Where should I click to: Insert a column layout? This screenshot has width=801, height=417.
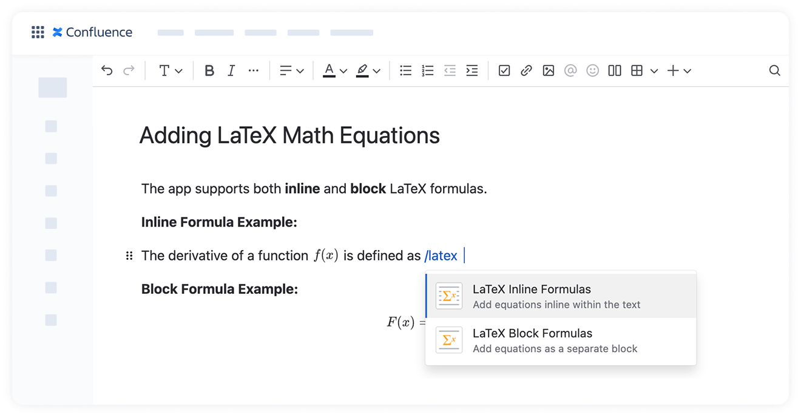coord(615,70)
